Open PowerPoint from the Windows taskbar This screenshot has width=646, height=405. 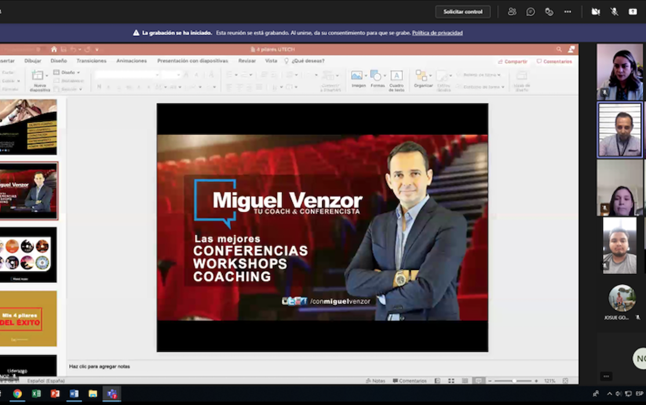click(x=55, y=393)
